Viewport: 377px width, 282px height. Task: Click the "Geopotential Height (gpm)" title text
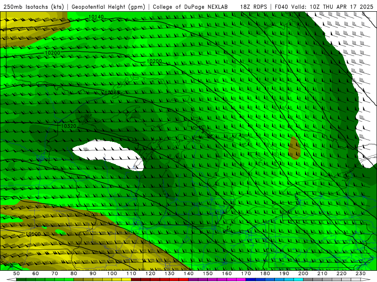108,7
